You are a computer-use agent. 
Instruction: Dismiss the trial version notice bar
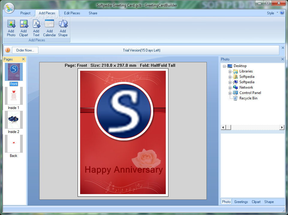[283, 48]
